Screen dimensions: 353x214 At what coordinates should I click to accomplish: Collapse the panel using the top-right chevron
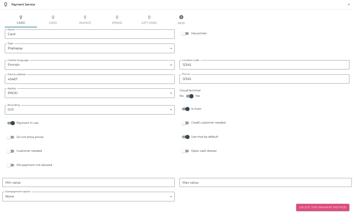[x=349, y=4]
